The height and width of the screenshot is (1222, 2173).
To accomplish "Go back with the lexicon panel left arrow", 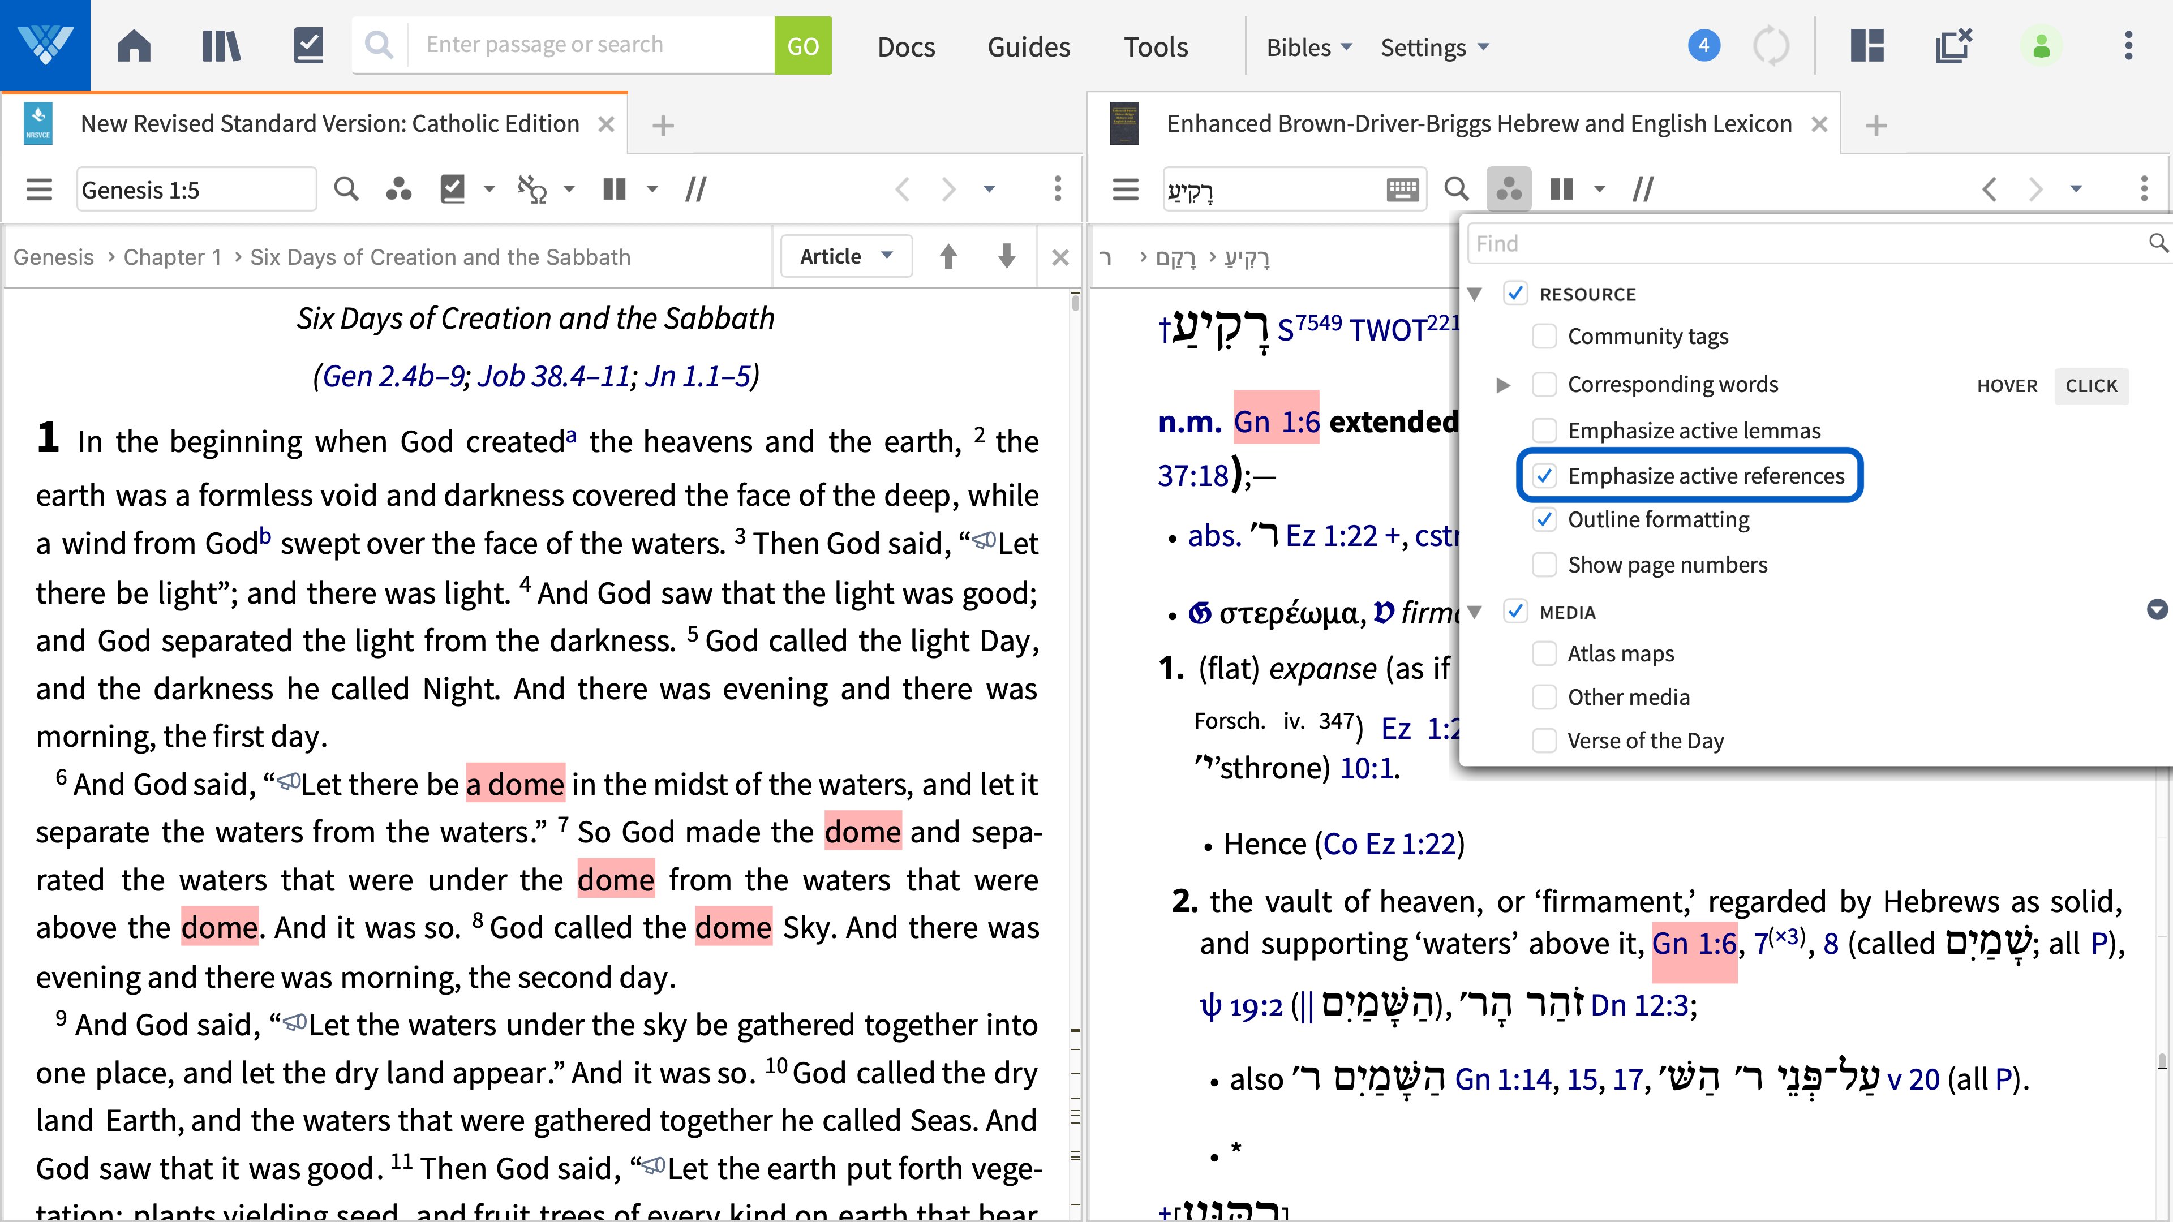I will click(x=1990, y=189).
